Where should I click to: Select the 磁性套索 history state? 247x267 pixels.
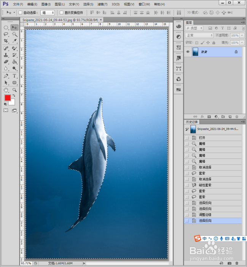205,185
